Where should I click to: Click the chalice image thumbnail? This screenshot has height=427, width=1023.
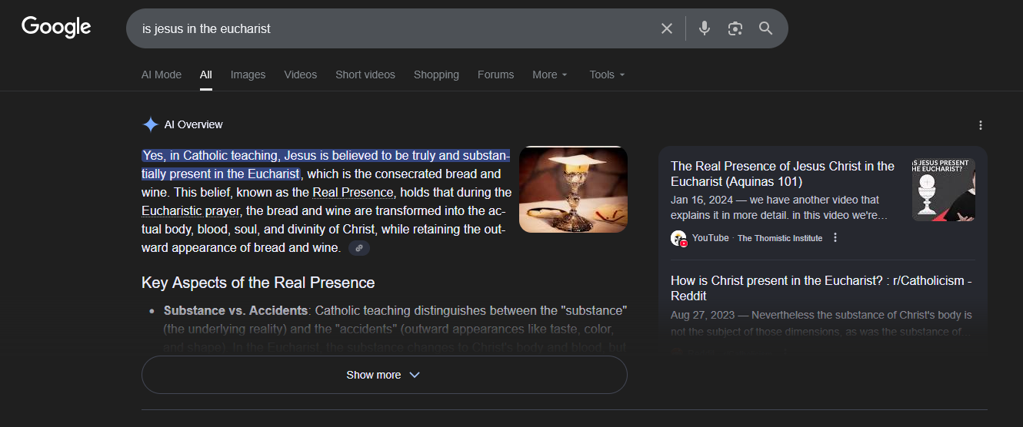click(573, 189)
